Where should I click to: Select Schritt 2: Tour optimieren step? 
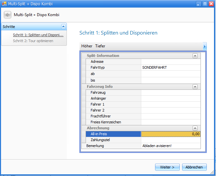pyautogui.click(x=33, y=41)
